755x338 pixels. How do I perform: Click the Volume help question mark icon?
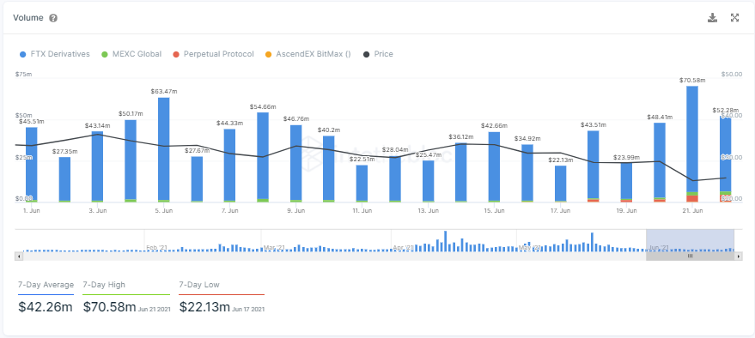click(x=53, y=18)
